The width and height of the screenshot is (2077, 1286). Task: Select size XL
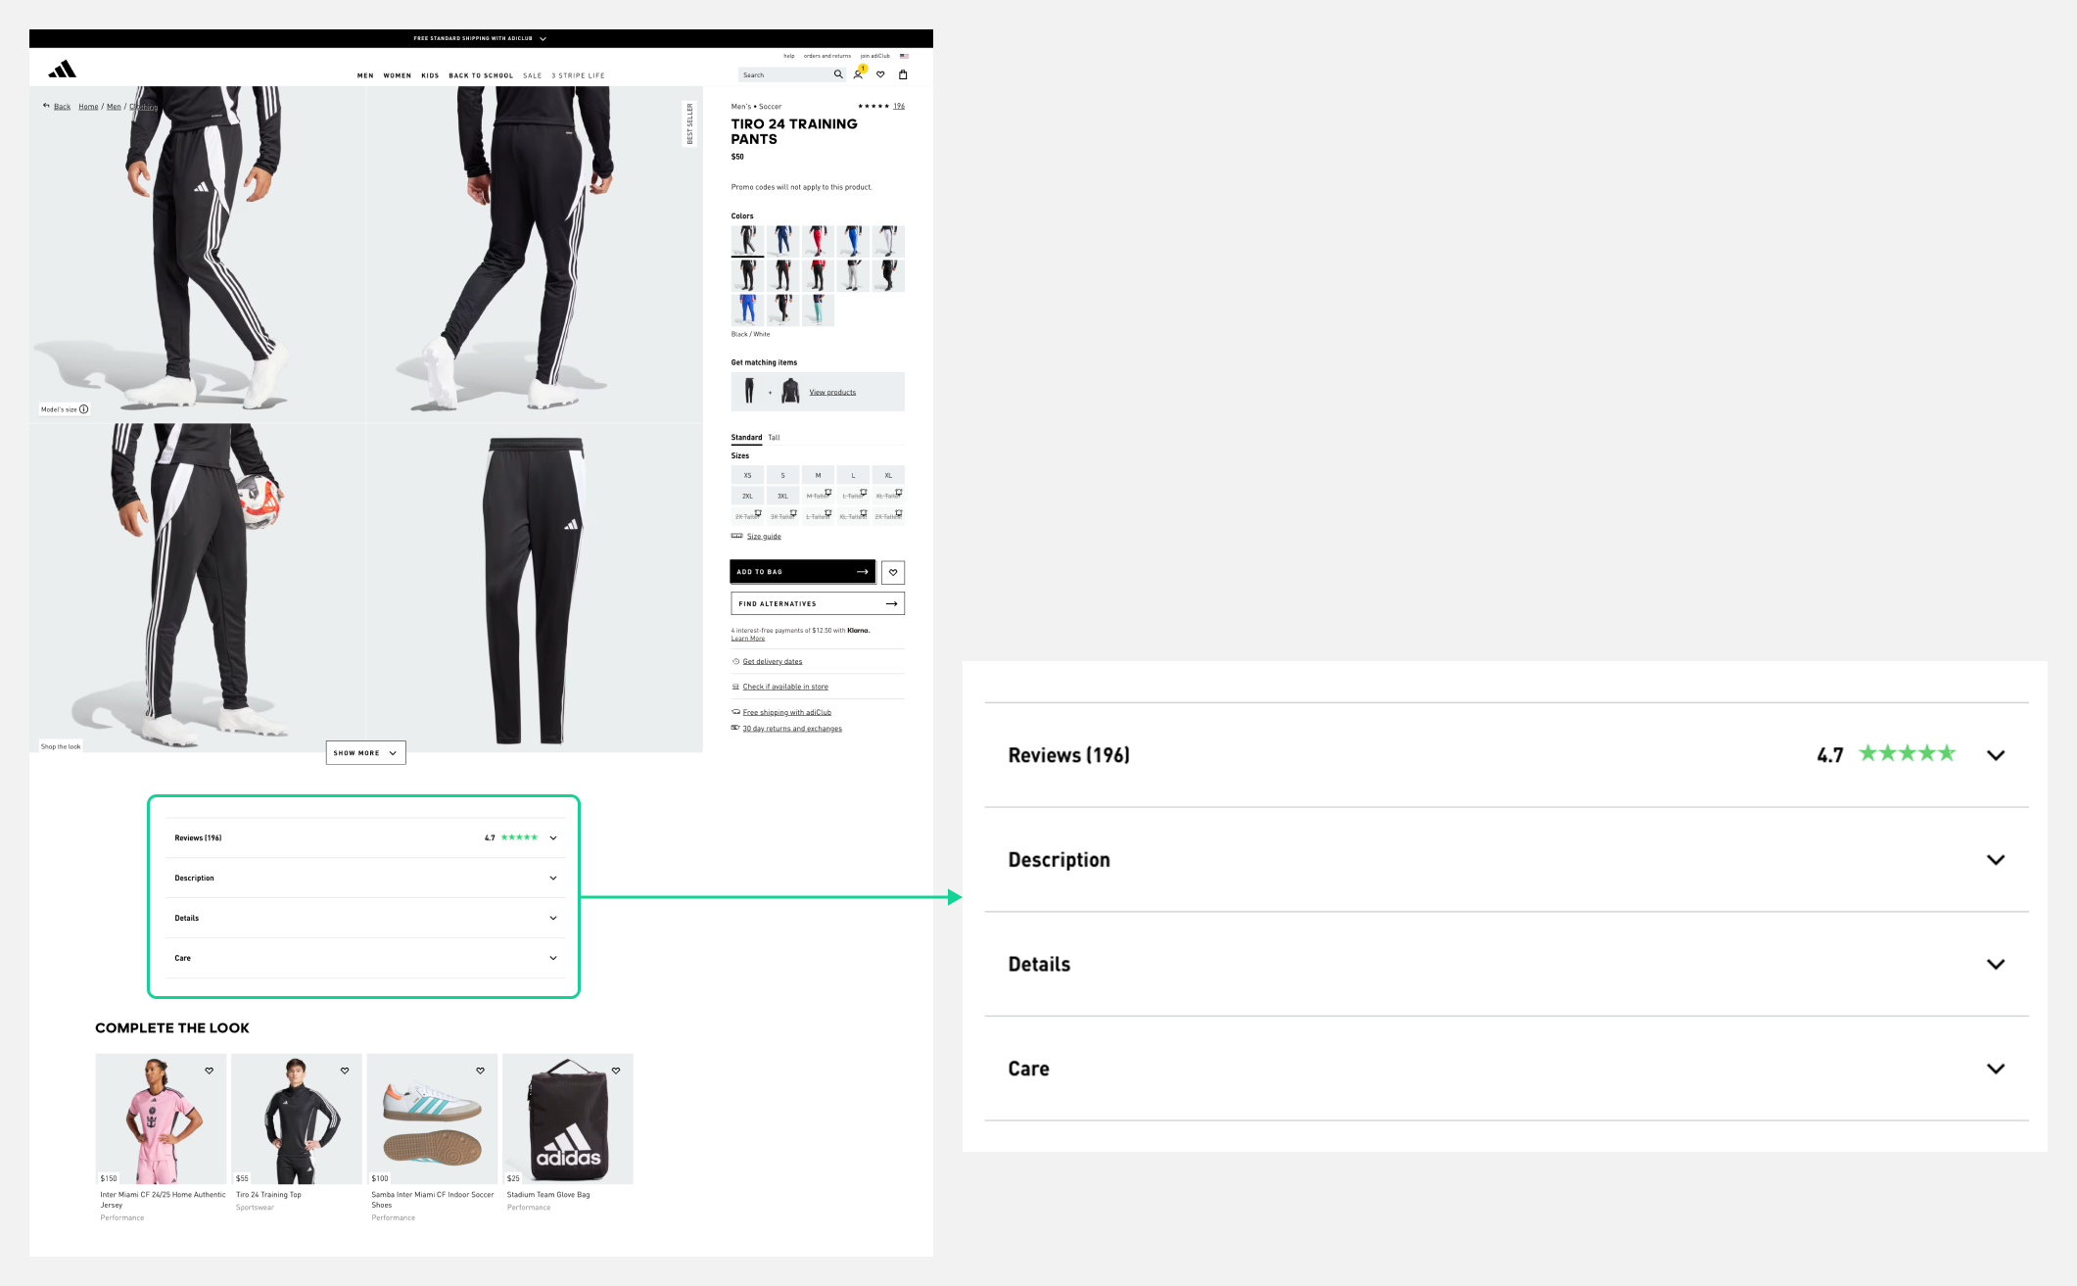(x=888, y=475)
